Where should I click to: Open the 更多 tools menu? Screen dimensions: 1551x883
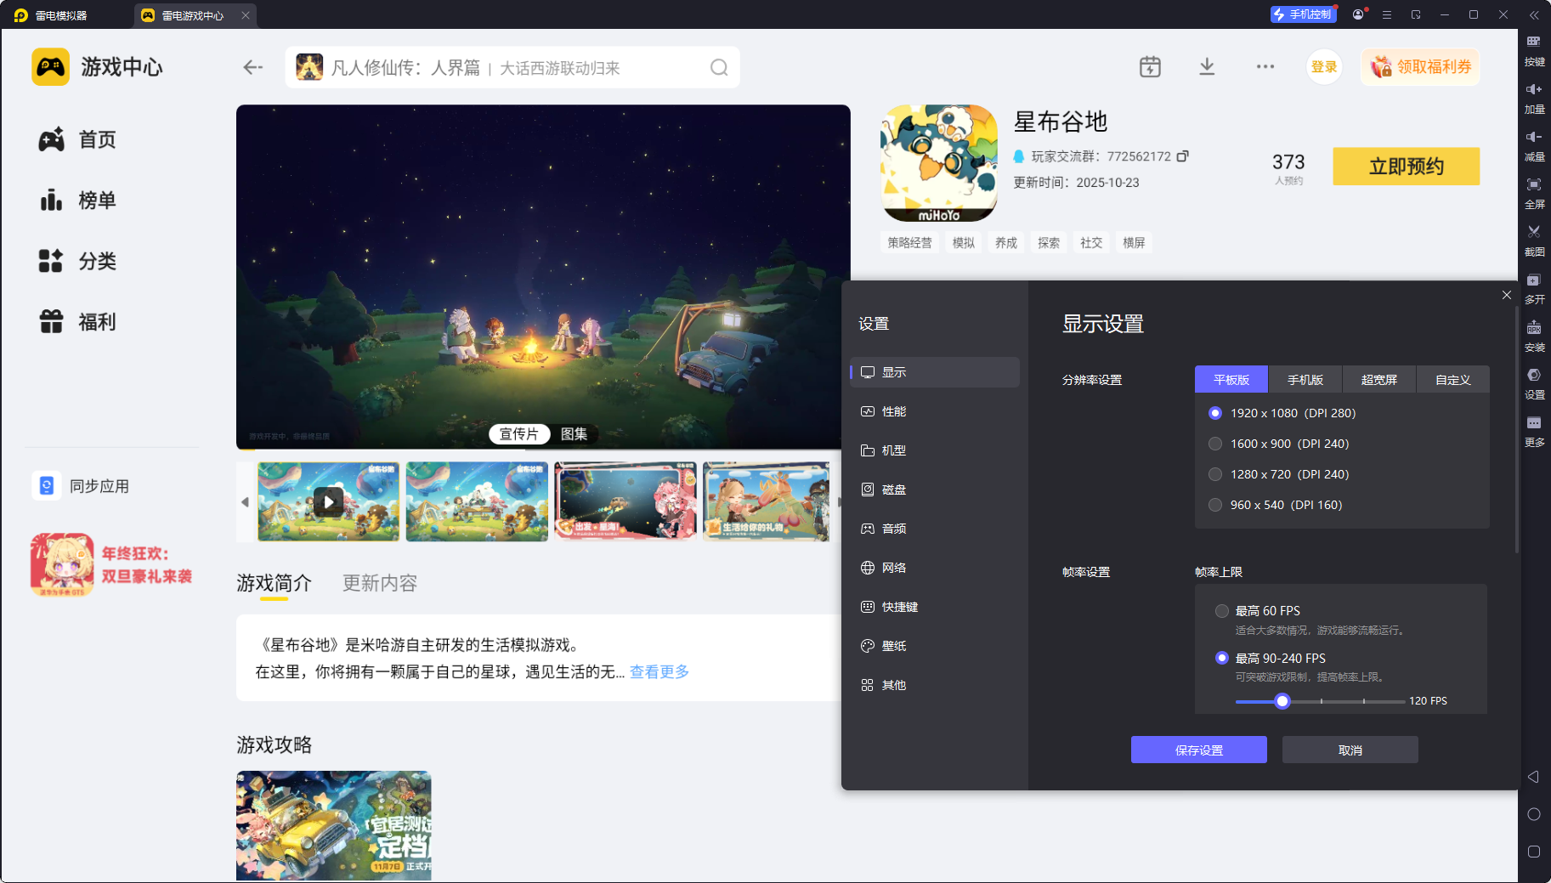pyautogui.click(x=1534, y=431)
